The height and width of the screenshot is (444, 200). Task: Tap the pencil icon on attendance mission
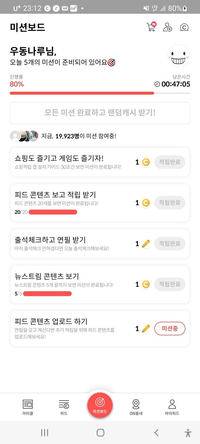pyautogui.click(x=146, y=244)
